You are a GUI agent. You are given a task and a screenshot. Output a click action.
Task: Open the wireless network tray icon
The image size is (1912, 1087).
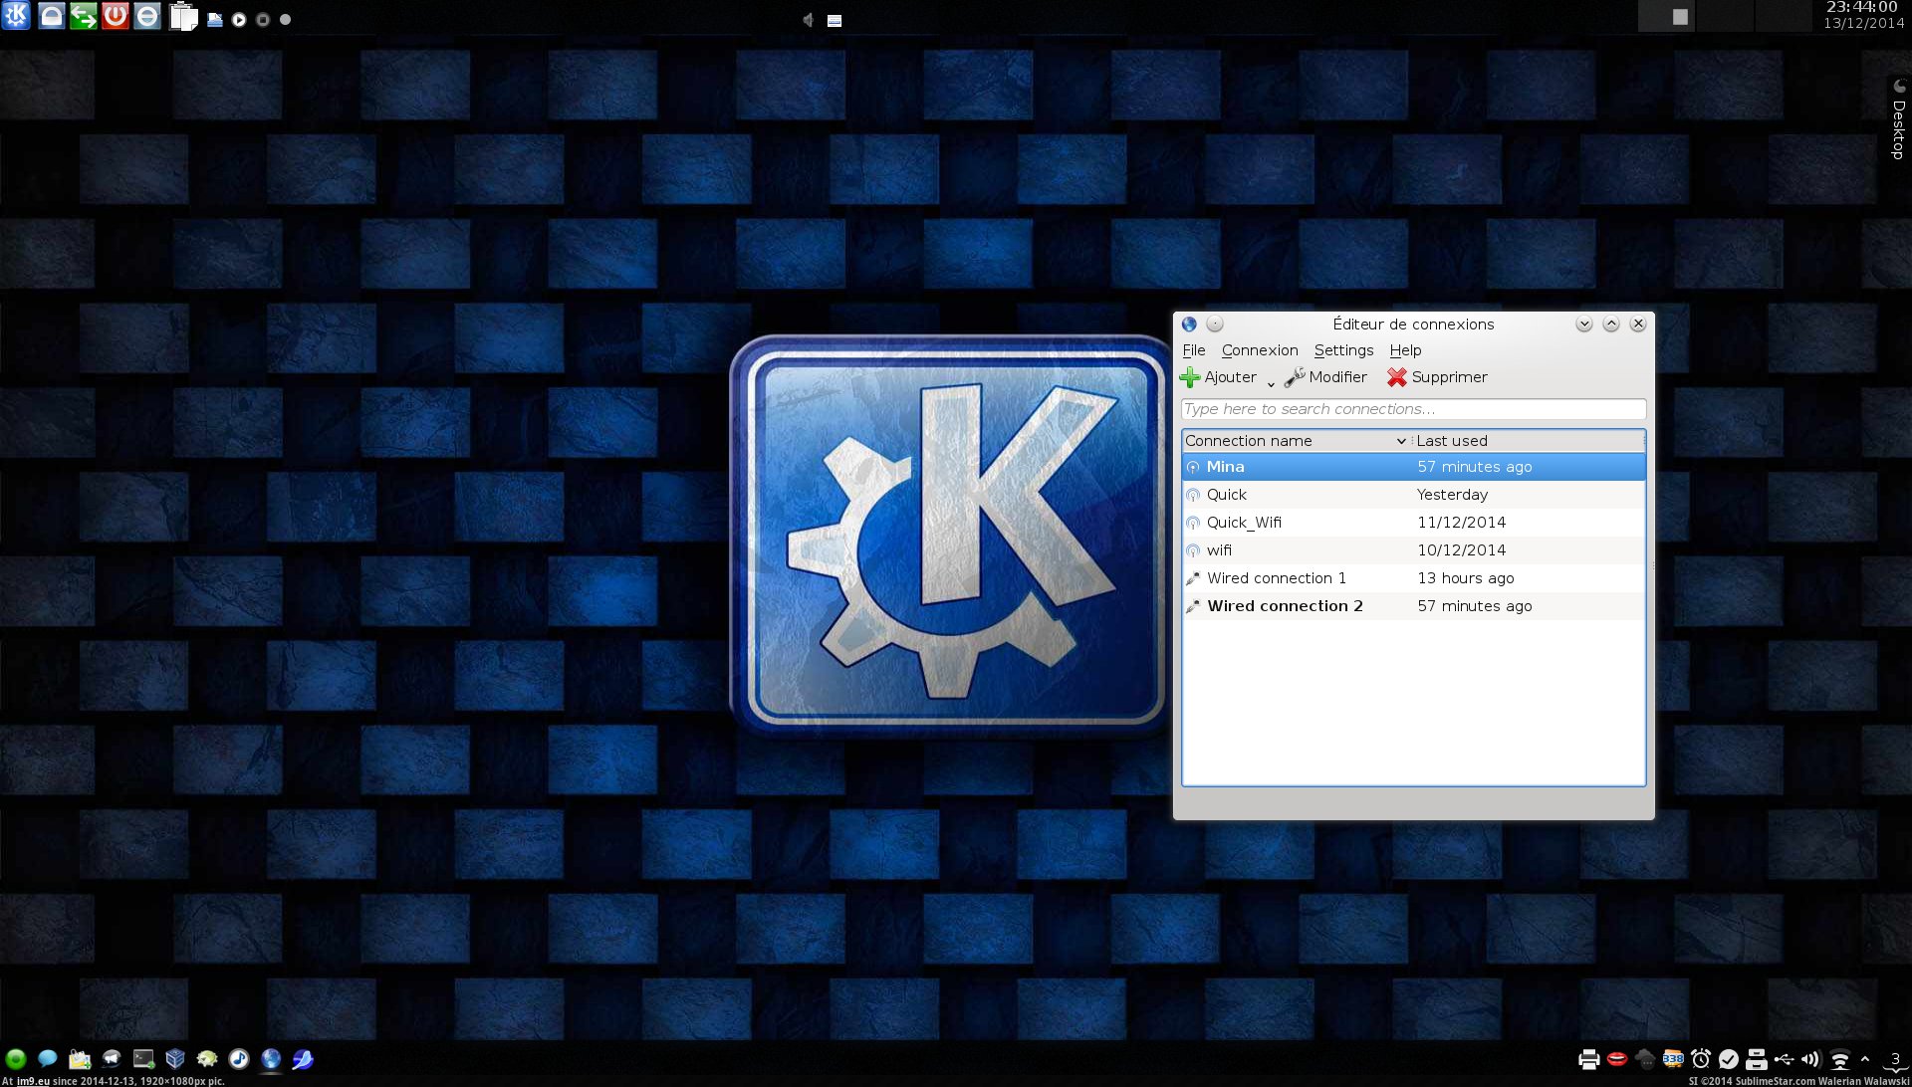click(x=1840, y=1060)
